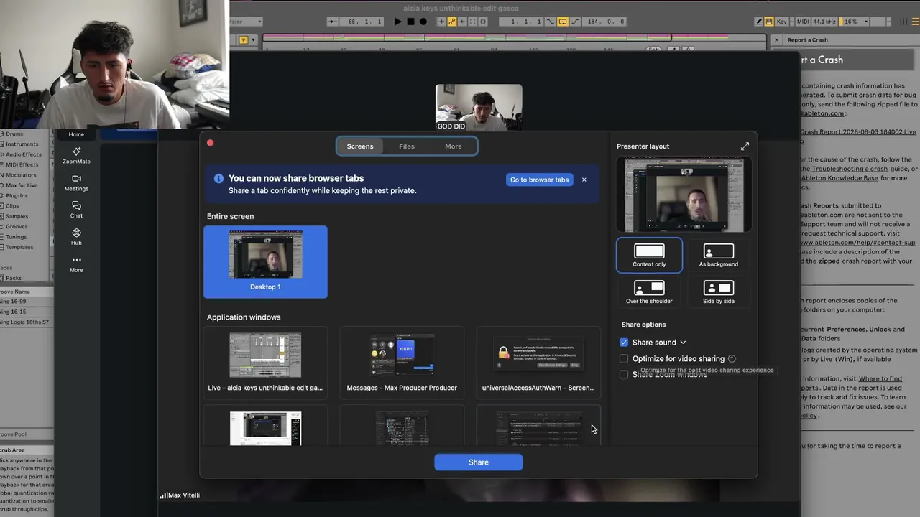This screenshot has height=517, width=920.
Task: Select the Desktop 1 screen thumbnail
Action: (x=265, y=261)
